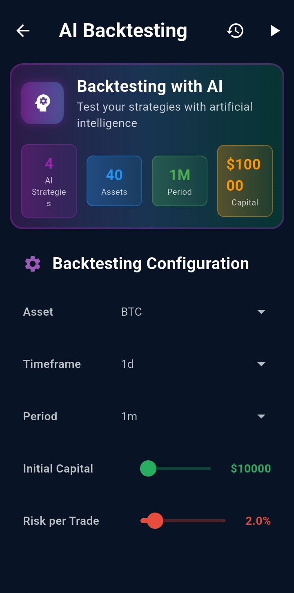
Task: Tap the 4 AI Strategies card
Action: tap(49, 181)
